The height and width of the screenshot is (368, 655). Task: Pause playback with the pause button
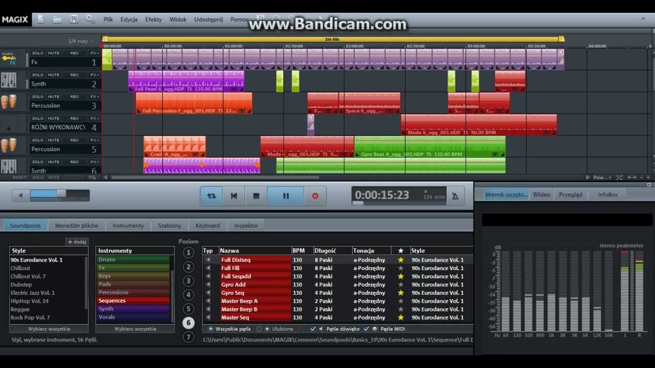[x=286, y=196]
